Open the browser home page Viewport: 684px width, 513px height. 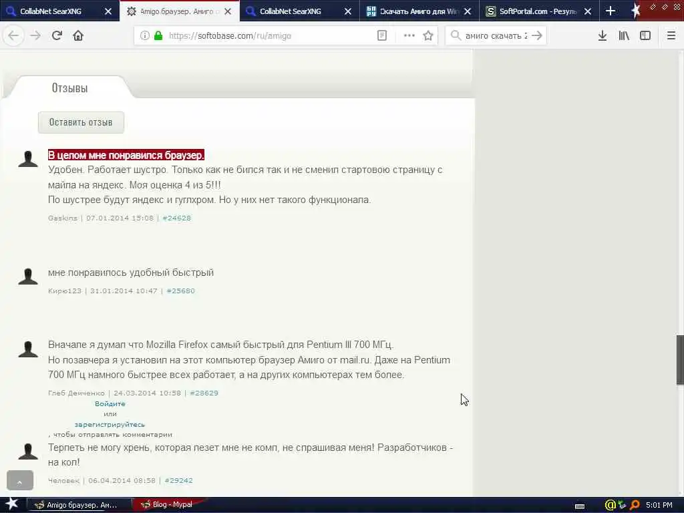(78, 36)
